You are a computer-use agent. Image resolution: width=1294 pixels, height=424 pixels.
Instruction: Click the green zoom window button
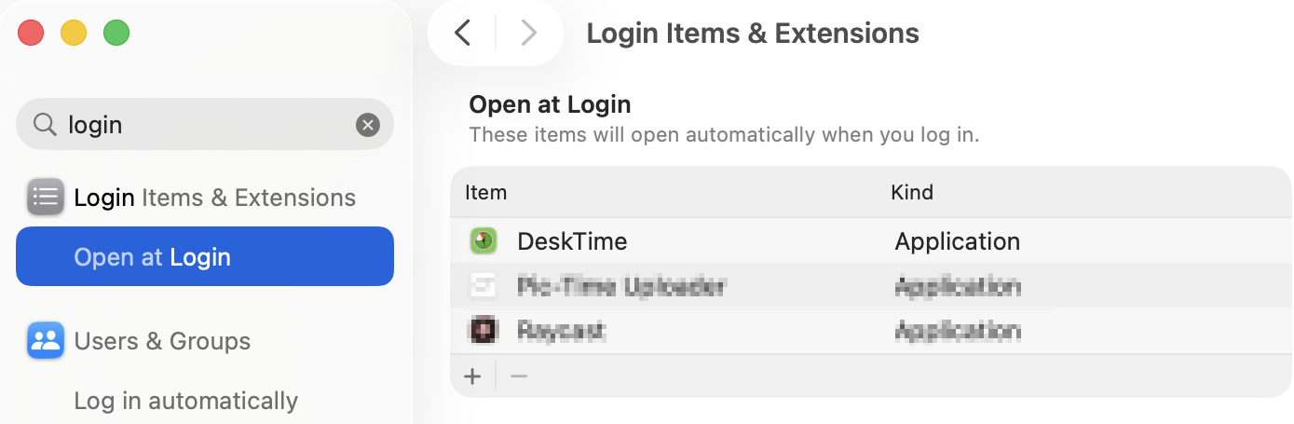[x=116, y=34]
